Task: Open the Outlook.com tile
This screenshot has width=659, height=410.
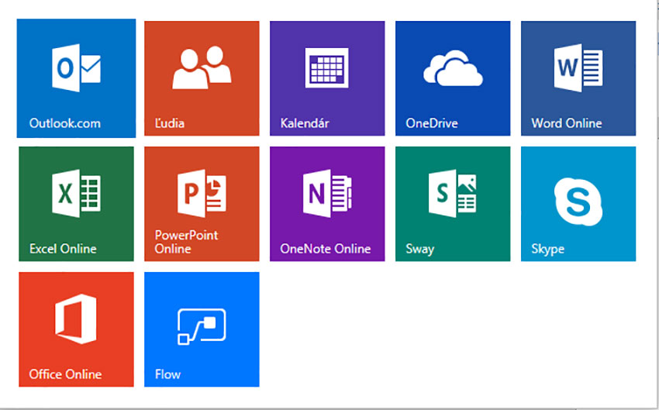Action: coord(76,78)
